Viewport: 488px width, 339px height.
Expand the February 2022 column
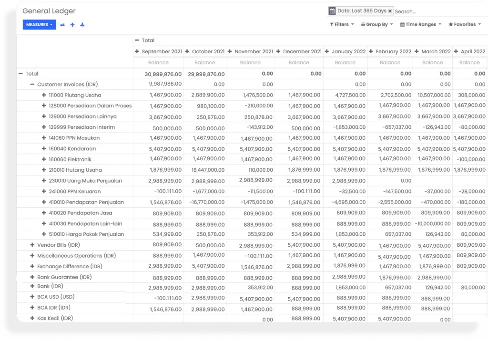[371, 51]
